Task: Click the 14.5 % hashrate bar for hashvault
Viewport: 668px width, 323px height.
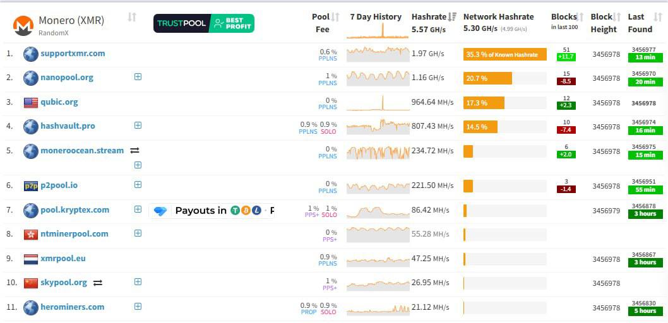Action: pos(480,127)
